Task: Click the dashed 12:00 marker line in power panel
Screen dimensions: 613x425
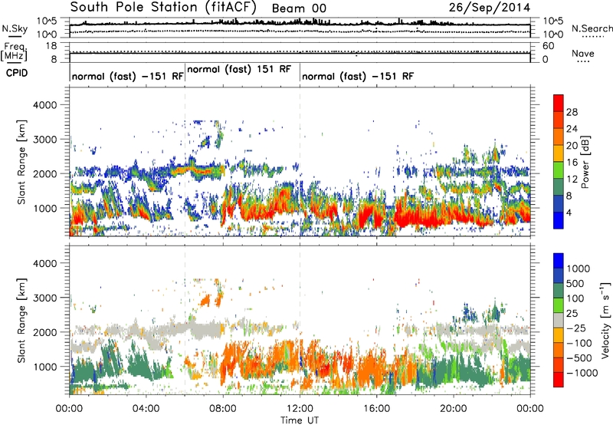Action: [300, 161]
